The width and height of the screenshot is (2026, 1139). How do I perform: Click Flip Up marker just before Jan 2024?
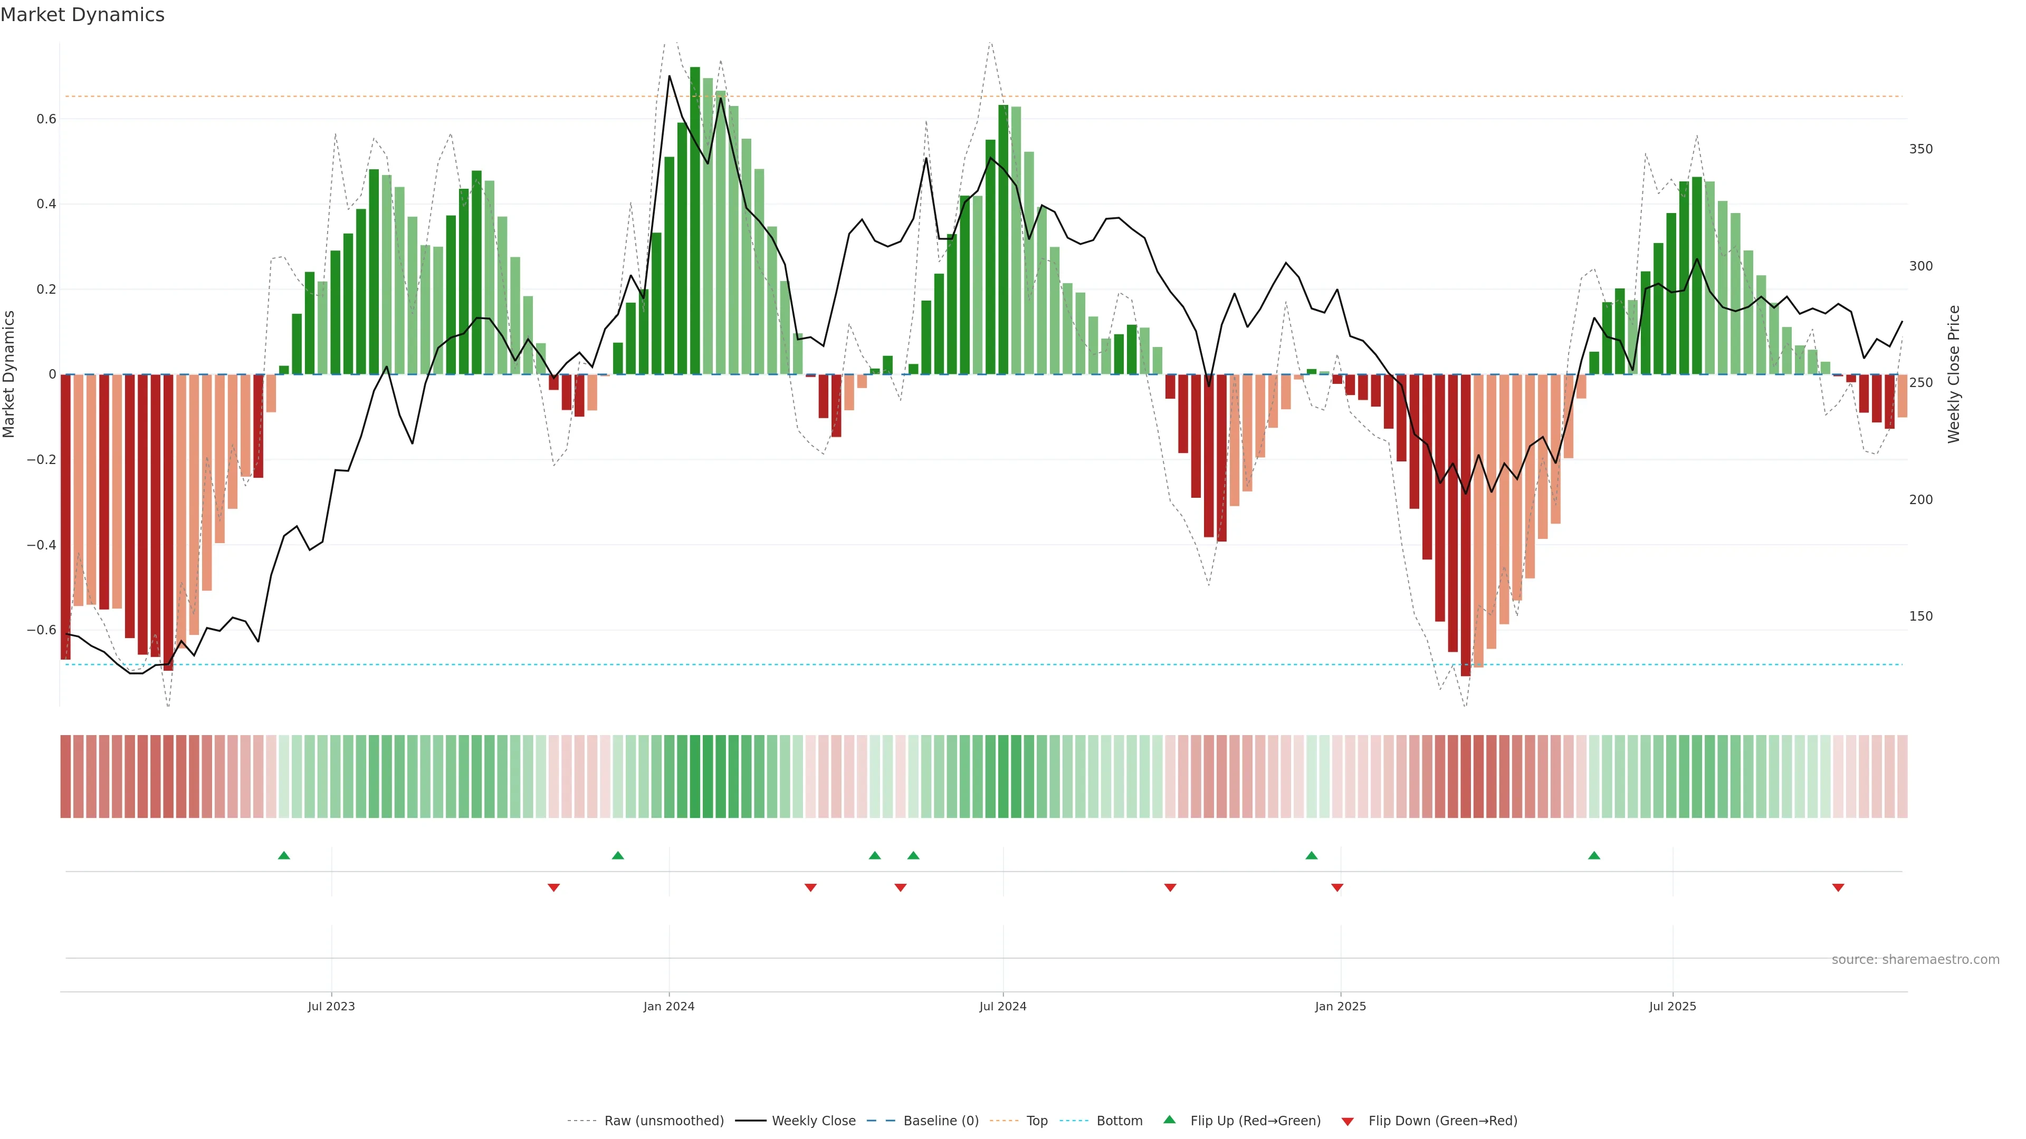tap(617, 855)
